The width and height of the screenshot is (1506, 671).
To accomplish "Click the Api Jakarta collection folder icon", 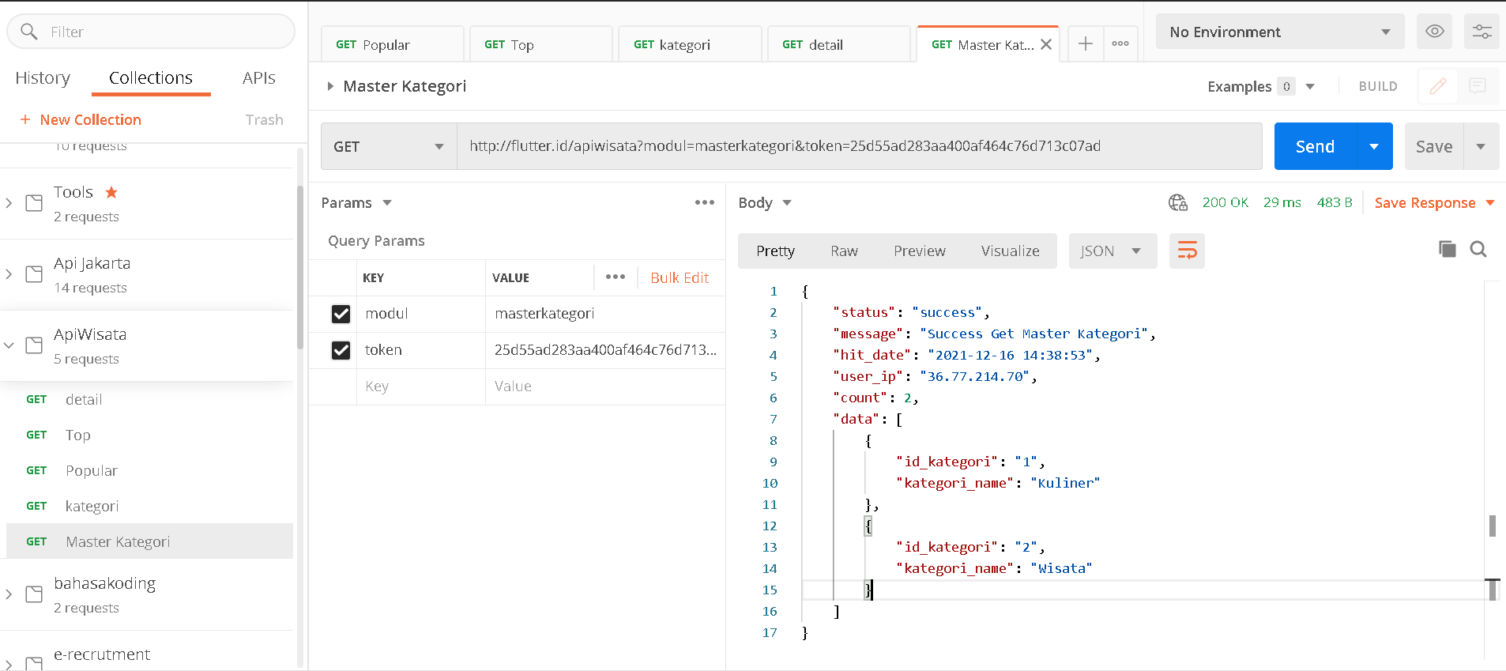I will point(34,274).
